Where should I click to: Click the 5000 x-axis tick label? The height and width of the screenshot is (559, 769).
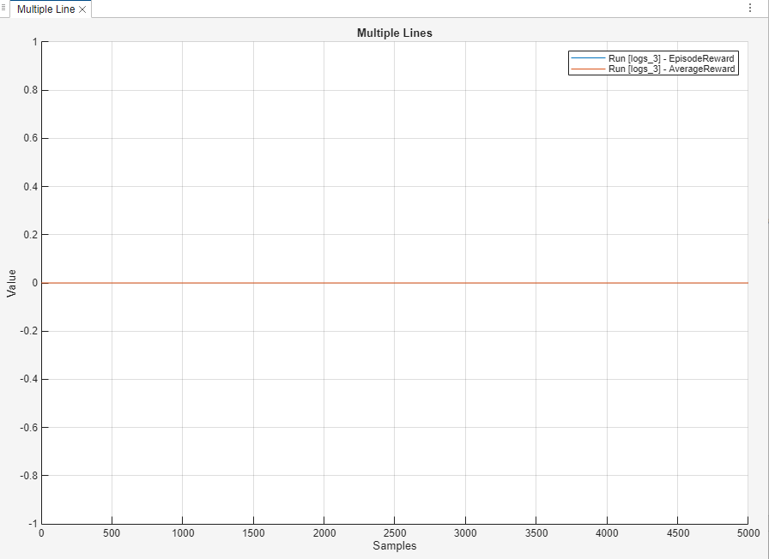747,533
